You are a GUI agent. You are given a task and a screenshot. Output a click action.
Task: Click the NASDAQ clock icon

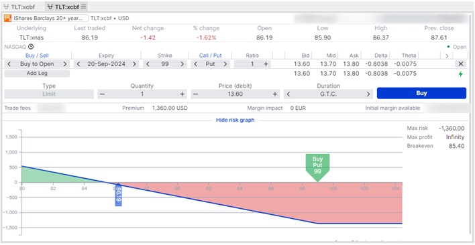31,47
